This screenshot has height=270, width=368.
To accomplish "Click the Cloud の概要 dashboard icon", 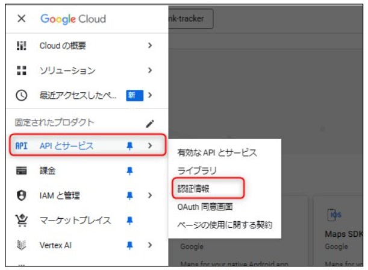I will [21, 45].
